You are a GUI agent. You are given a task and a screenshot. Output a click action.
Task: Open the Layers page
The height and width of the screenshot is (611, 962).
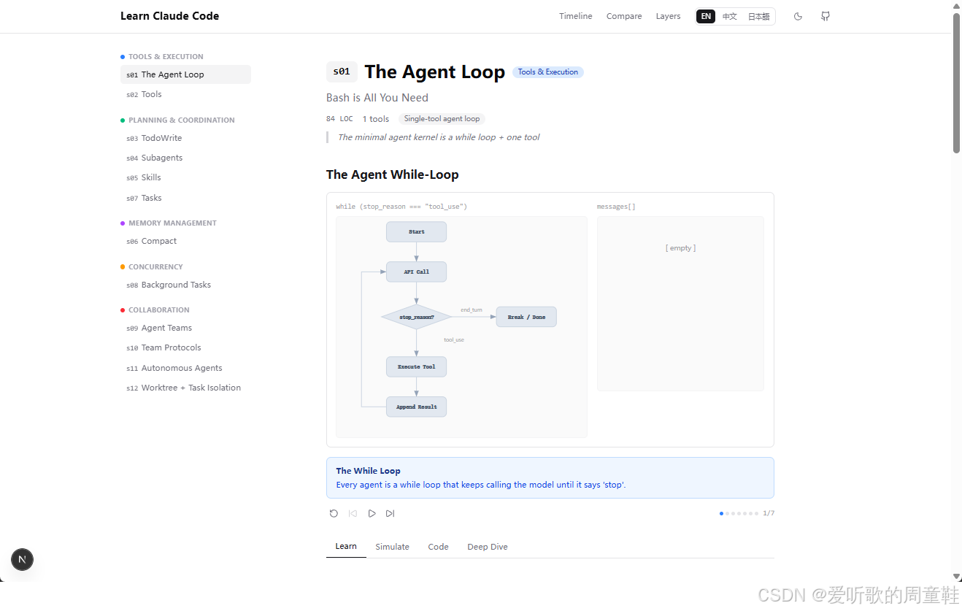[668, 16]
